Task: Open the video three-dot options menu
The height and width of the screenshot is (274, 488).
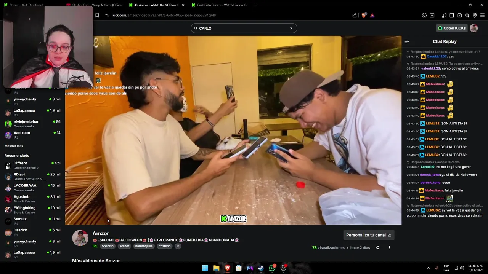Action: click(x=389, y=248)
